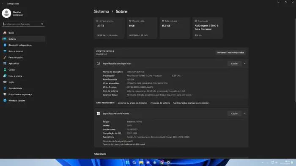Select Sistema in the sidebar

(x=23, y=39)
